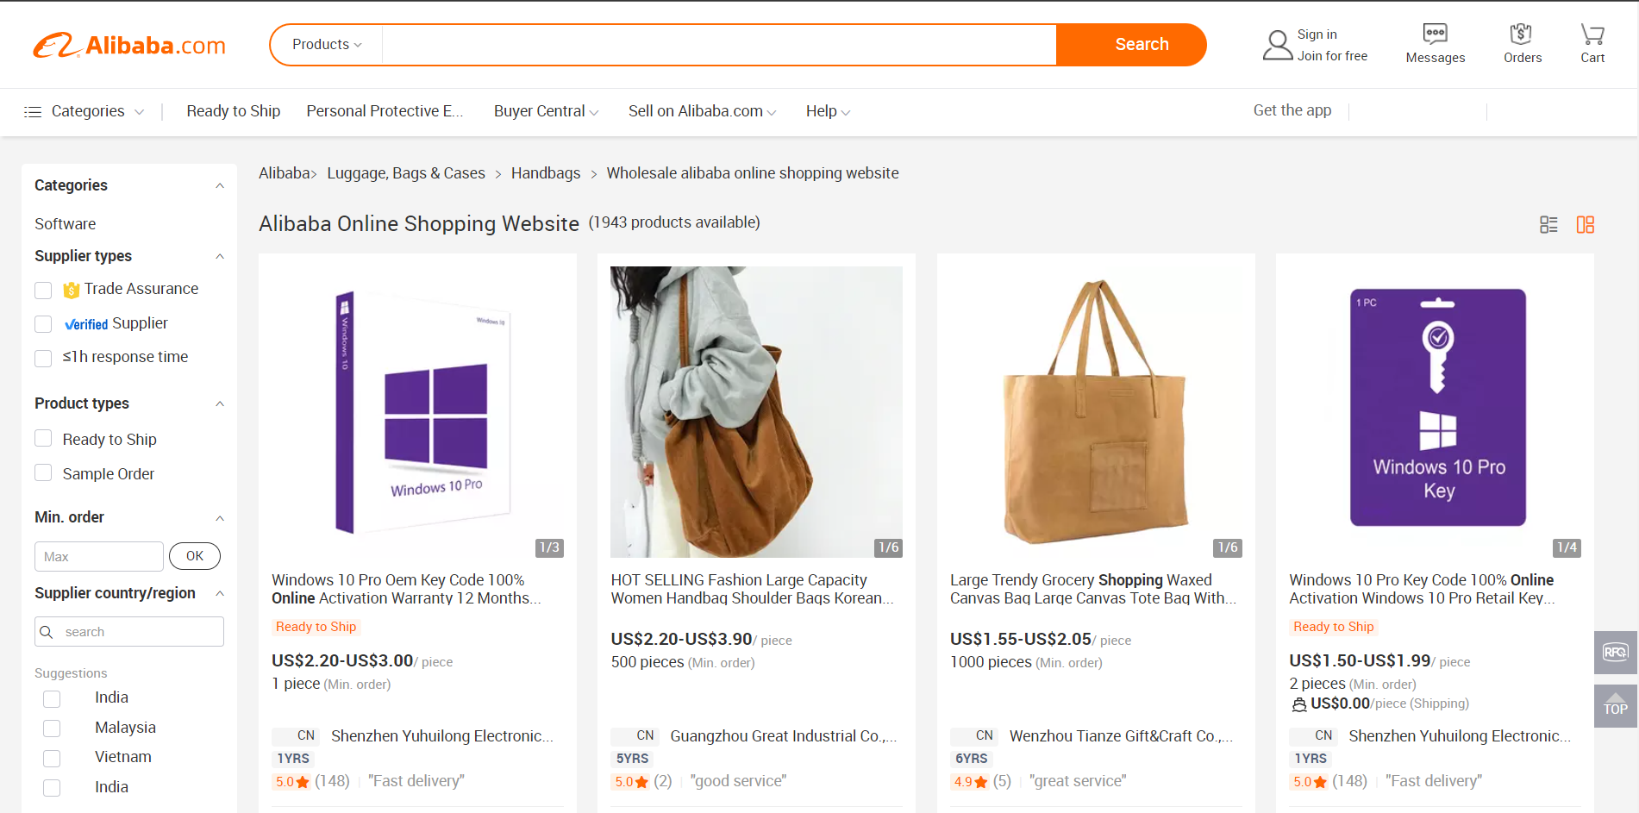This screenshot has width=1639, height=813.
Task: Open the Software category link
Action: [66, 224]
